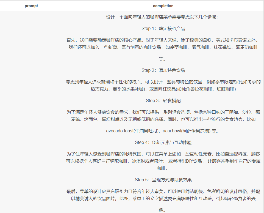Click the heading 'Step 1：确定核心产品'
This screenshot has height=213, width=264.
[163, 29]
